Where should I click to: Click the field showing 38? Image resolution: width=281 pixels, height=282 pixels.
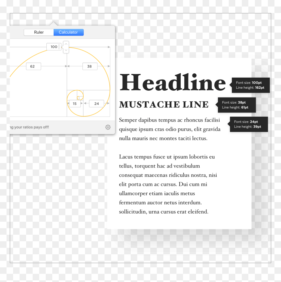pyautogui.click(x=90, y=67)
